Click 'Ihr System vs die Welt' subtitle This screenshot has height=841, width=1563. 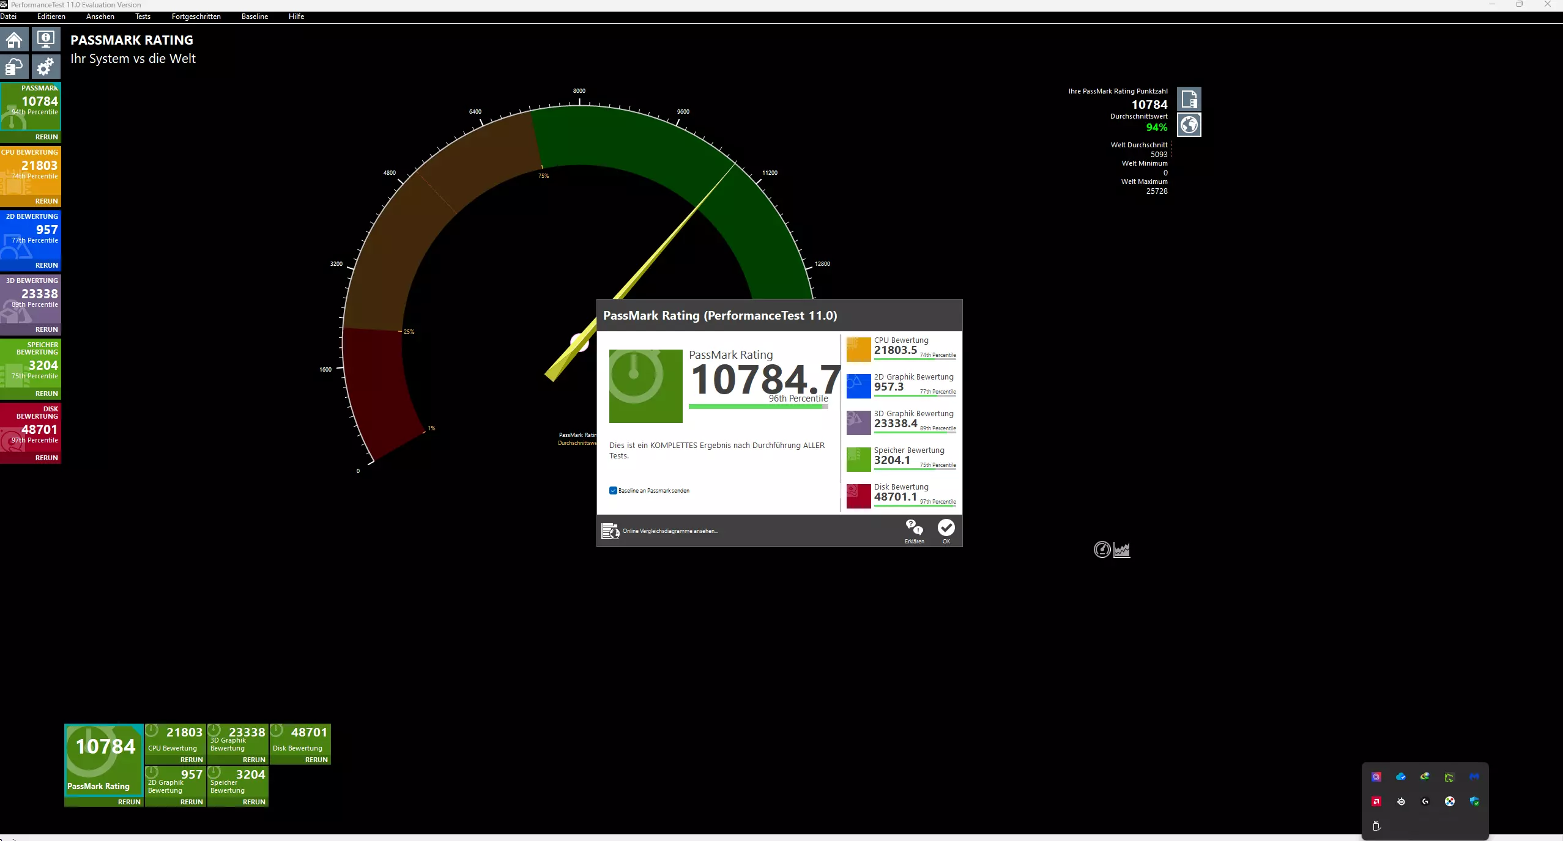tap(133, 59)
